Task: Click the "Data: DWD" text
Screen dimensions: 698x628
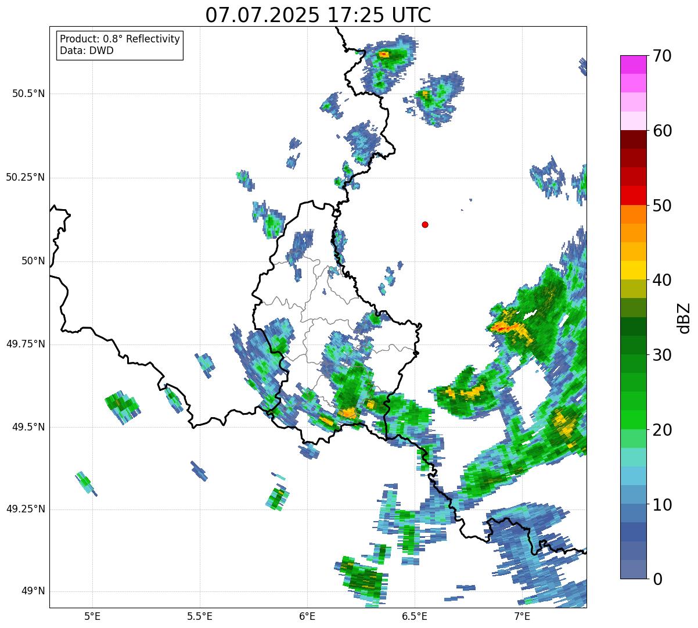Action: (x=87, y=51)
